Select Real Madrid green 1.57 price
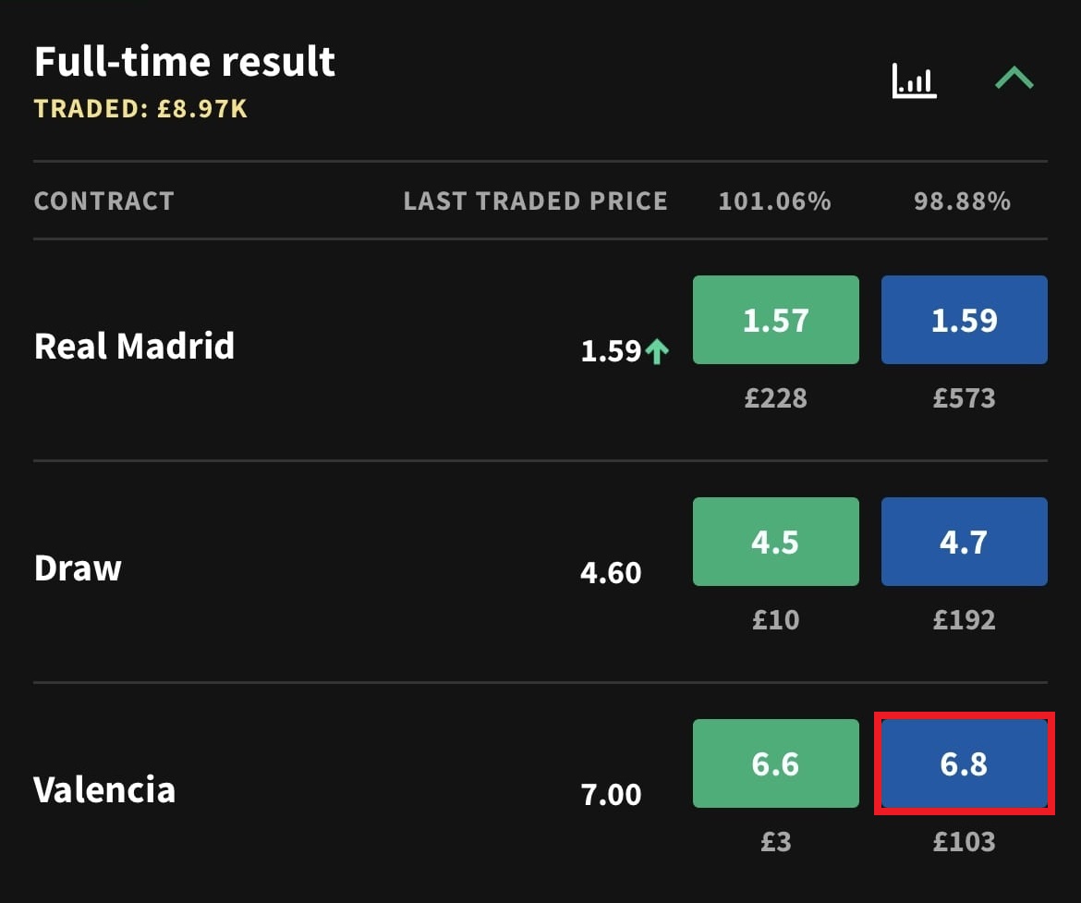1081x903 pixels. (775, 320)
